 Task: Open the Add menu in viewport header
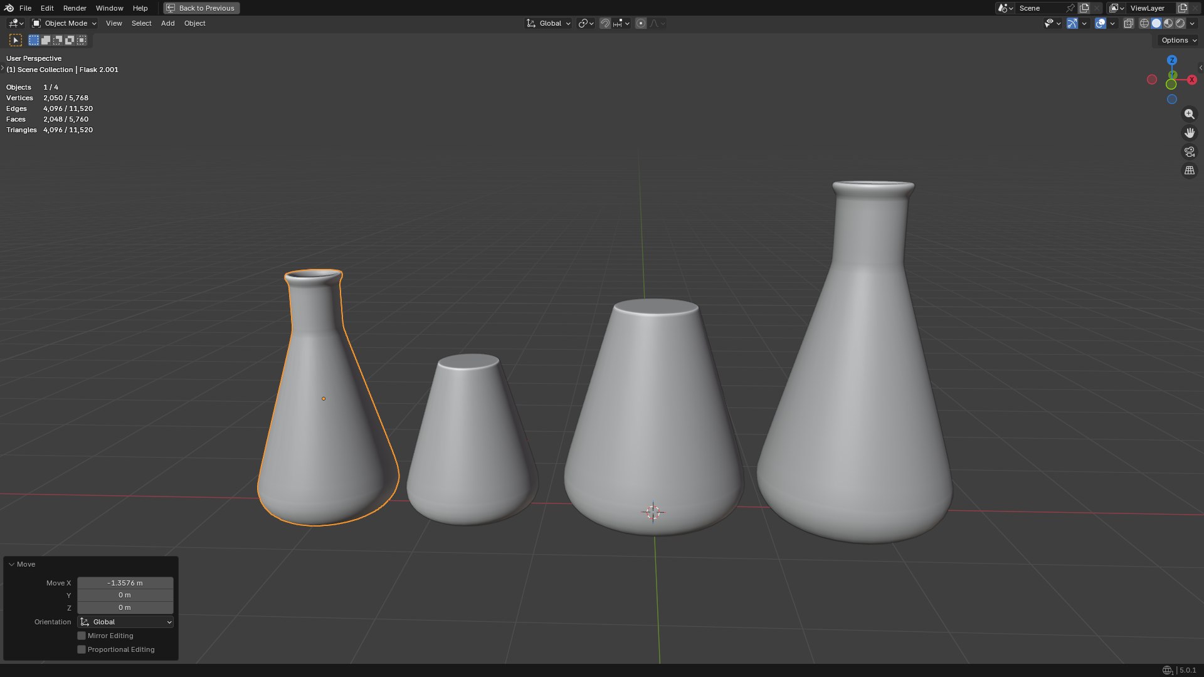(167, 23)
